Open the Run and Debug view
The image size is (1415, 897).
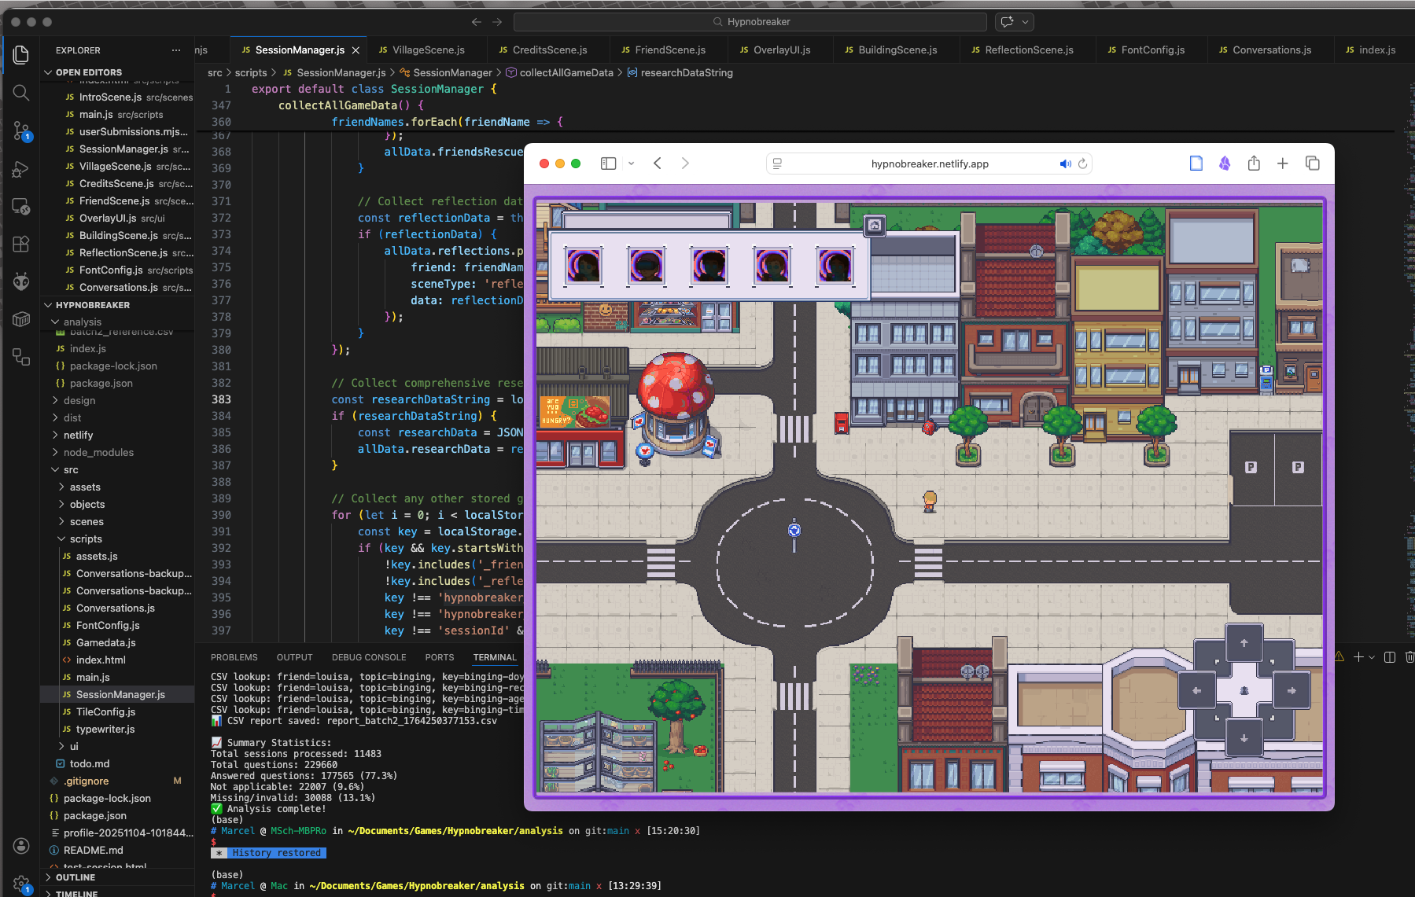click(x=21, y=169)
